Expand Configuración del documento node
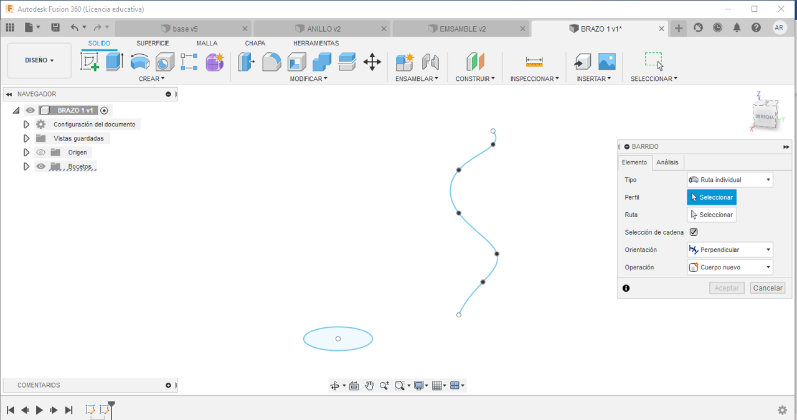Image resolution: width=797 pixels, height=420 pixels. point(26,124)
